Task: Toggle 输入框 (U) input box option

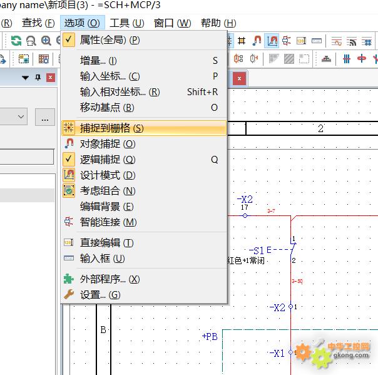Action: pos(144,259)
